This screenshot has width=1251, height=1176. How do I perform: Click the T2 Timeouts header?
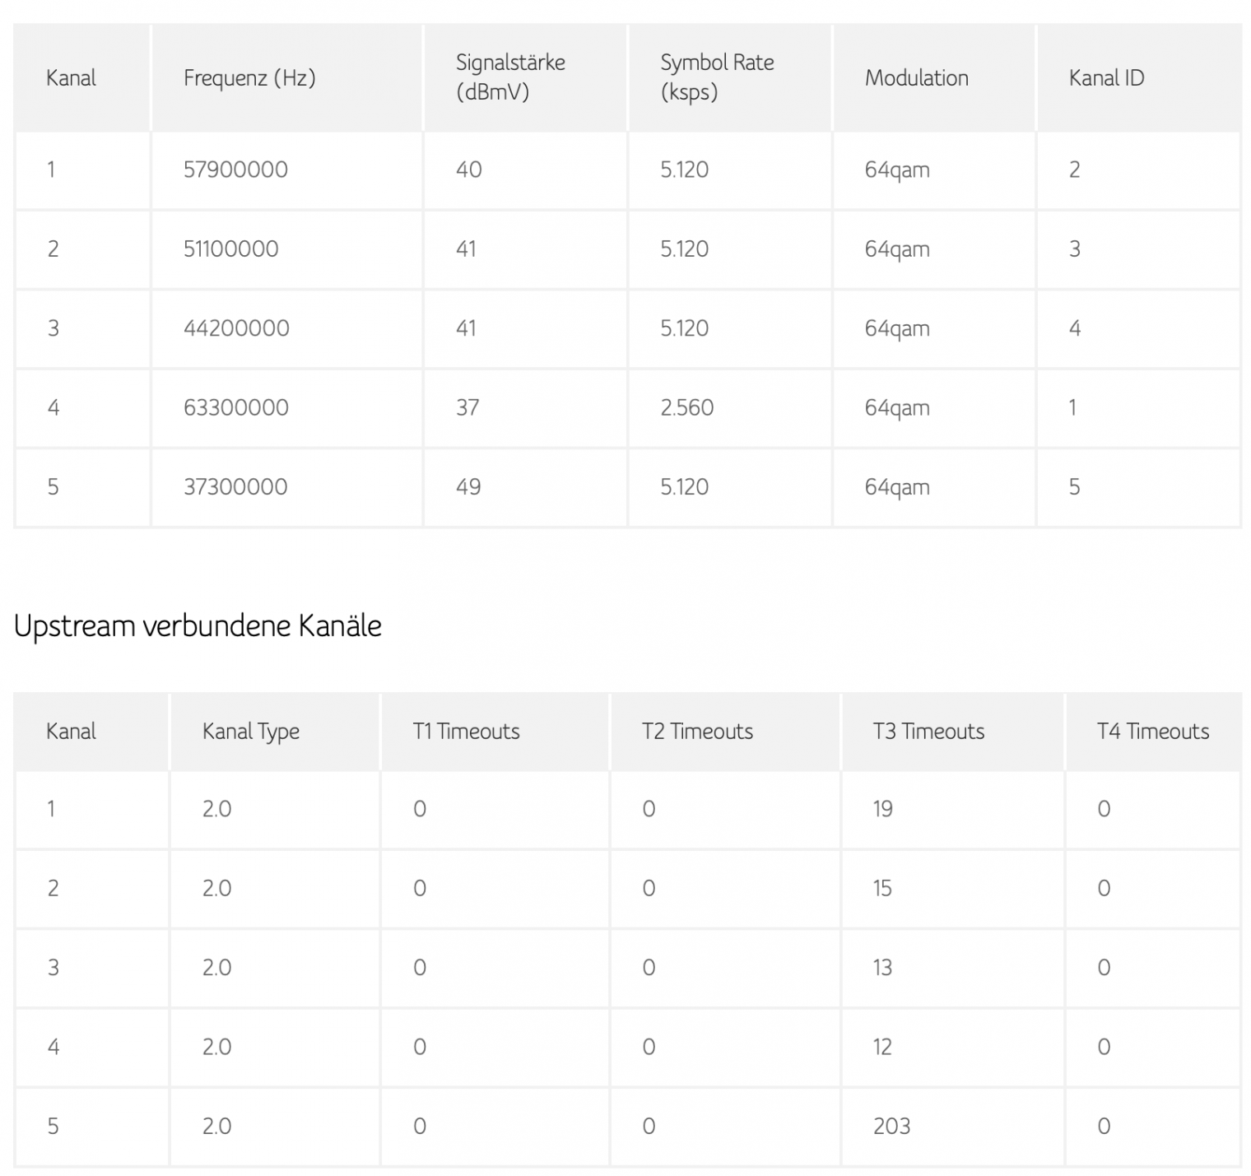(697, 731)
